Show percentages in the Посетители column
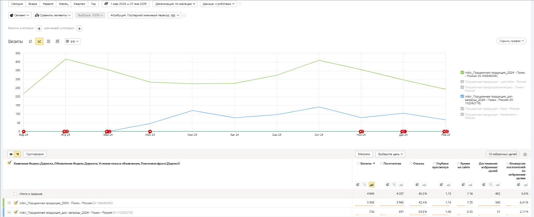Viewport: 534px width, 217px height. [x=394, y=185]
